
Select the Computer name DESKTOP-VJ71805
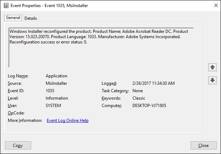[149, 106]
